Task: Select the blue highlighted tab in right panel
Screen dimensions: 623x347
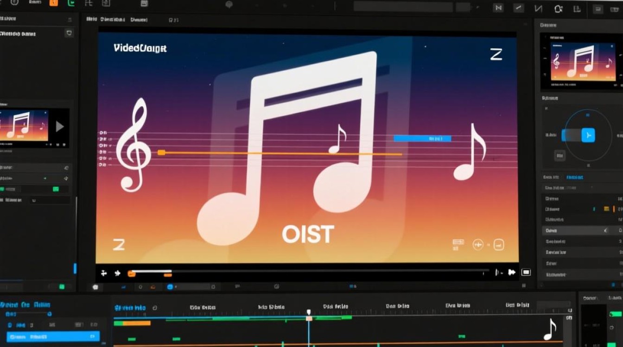Action: [x=575, y=177]
